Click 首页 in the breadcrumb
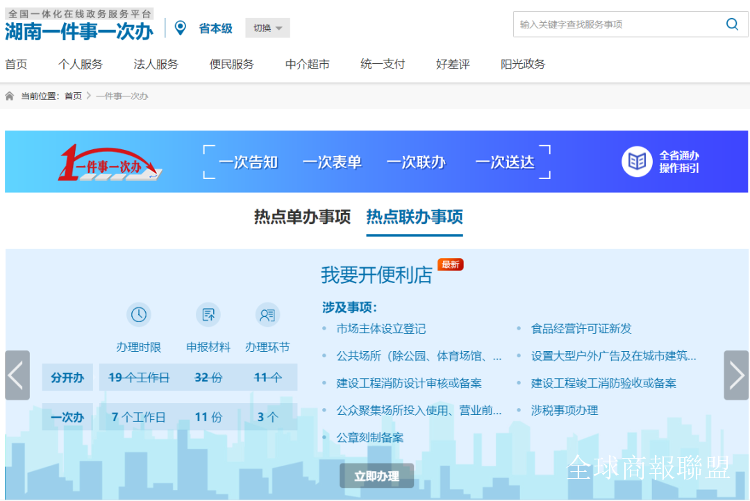 73,96
